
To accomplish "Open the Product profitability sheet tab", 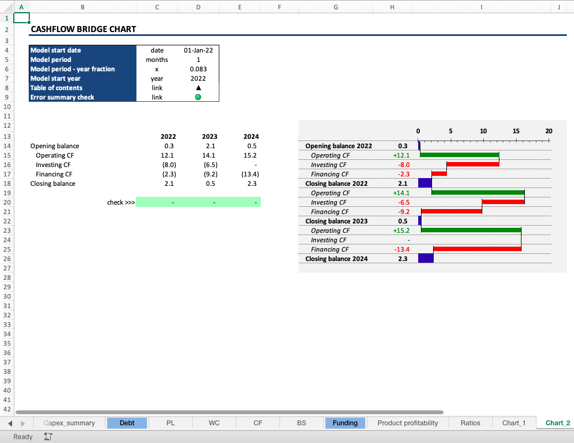I will 408,423.
